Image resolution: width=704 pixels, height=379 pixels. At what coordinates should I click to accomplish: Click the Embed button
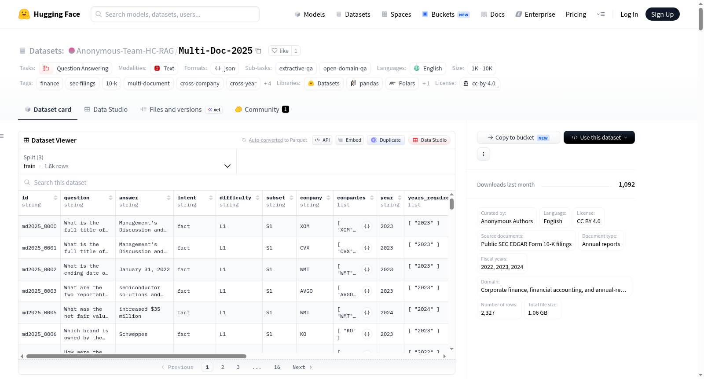[349, 140]
